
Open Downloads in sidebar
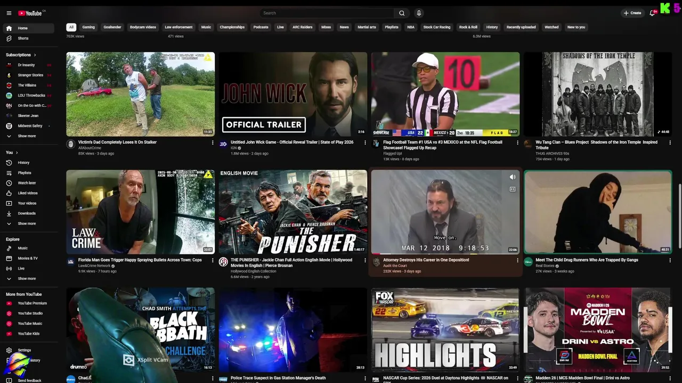click(x=29, y=213)
